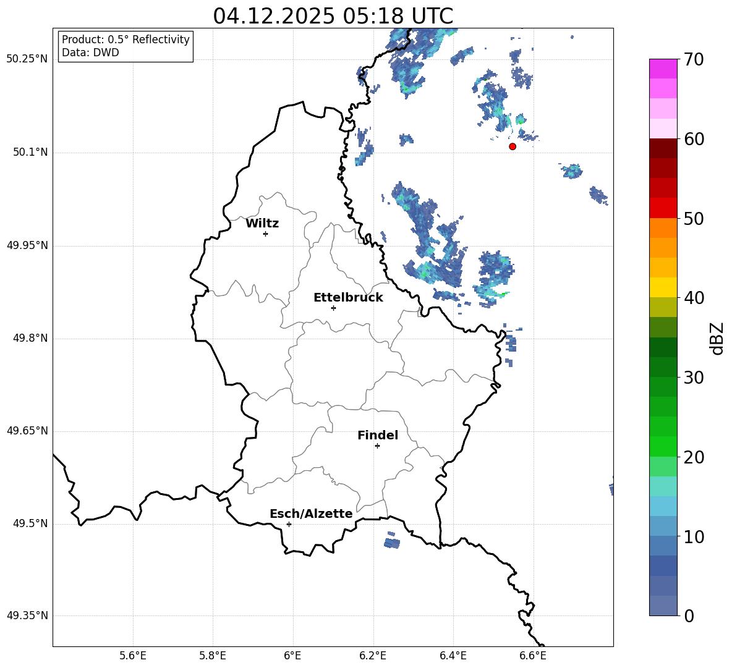Viewport: 732px width, 668px height.
Task: Click the 6.4°E longitude label
Action: pyautogui.click(x=453, y=656)
